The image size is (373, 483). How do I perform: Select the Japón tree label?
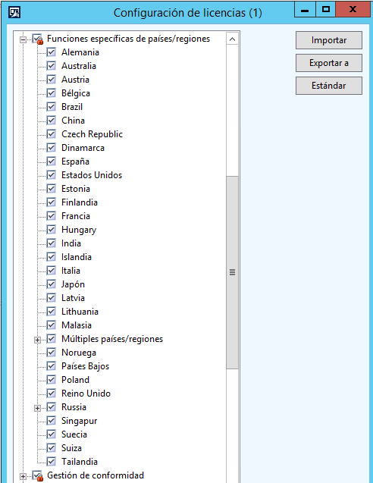coord(73,284)
